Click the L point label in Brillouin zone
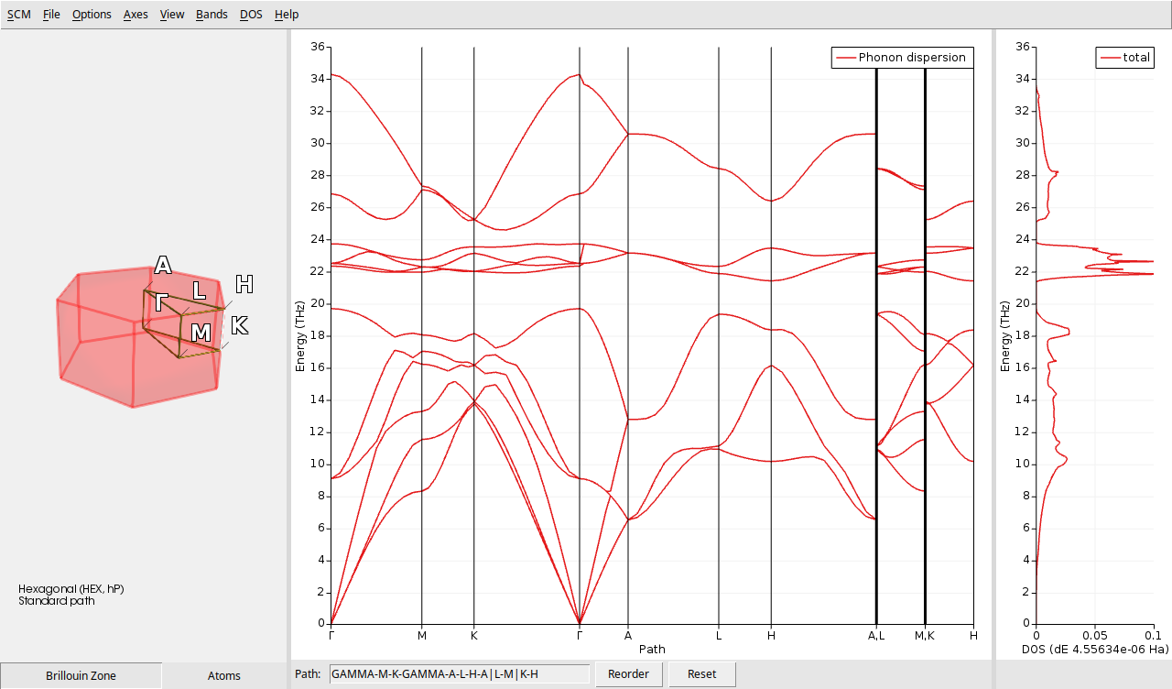This screenshot has height=689, width=1172. tap(199, 291)
